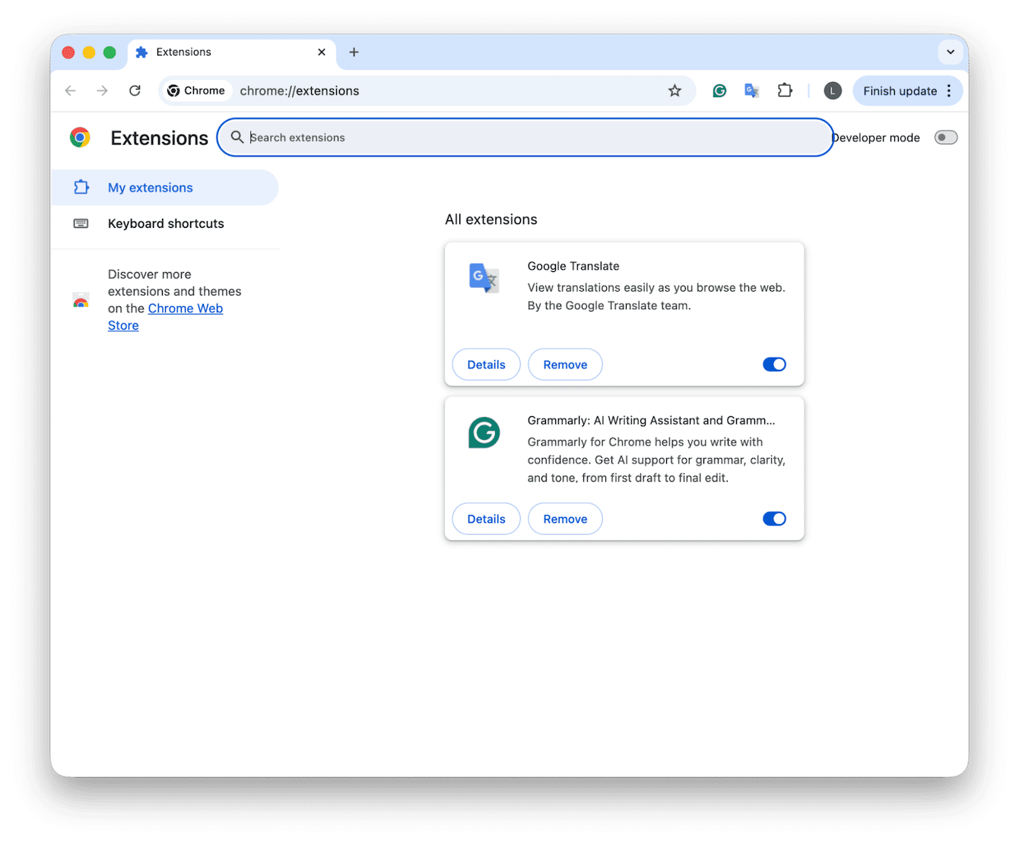Viewport: 1019px width, 844px height.
Task: Open the Grammarly extension icon in toolbar
Action: coord(719,90)
